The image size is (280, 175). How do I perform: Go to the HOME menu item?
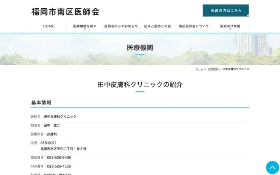point(49,26)
